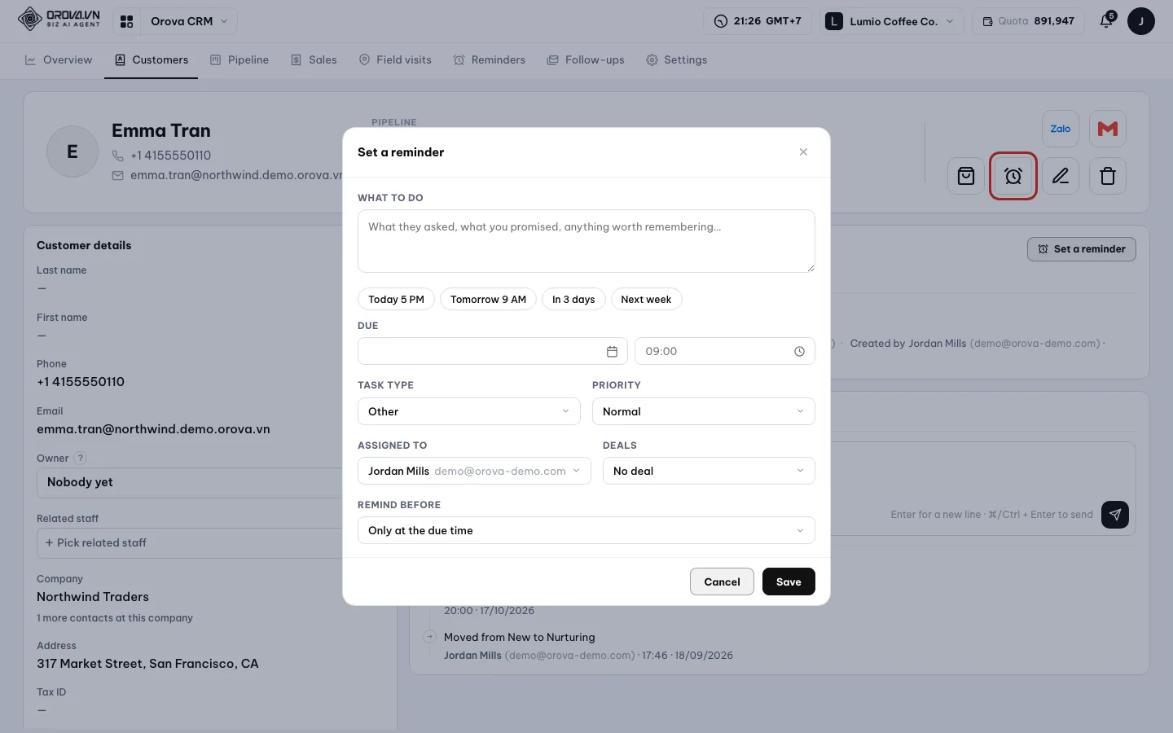Cancel the reminder dialog
Screen dimensions: 1173x733
point(722,582)
